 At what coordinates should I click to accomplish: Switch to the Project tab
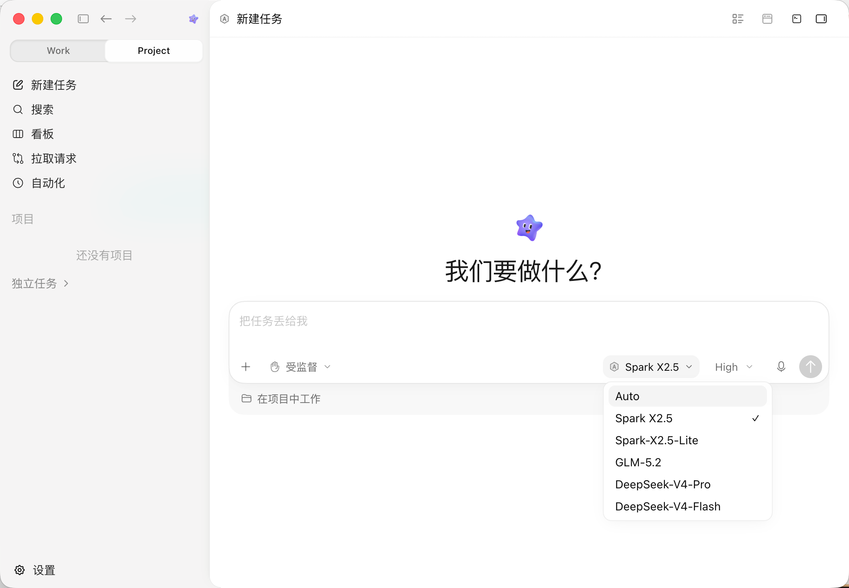(153, 51)
